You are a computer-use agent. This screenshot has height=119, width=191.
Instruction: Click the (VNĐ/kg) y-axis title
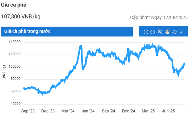click(x=4, y=72)
